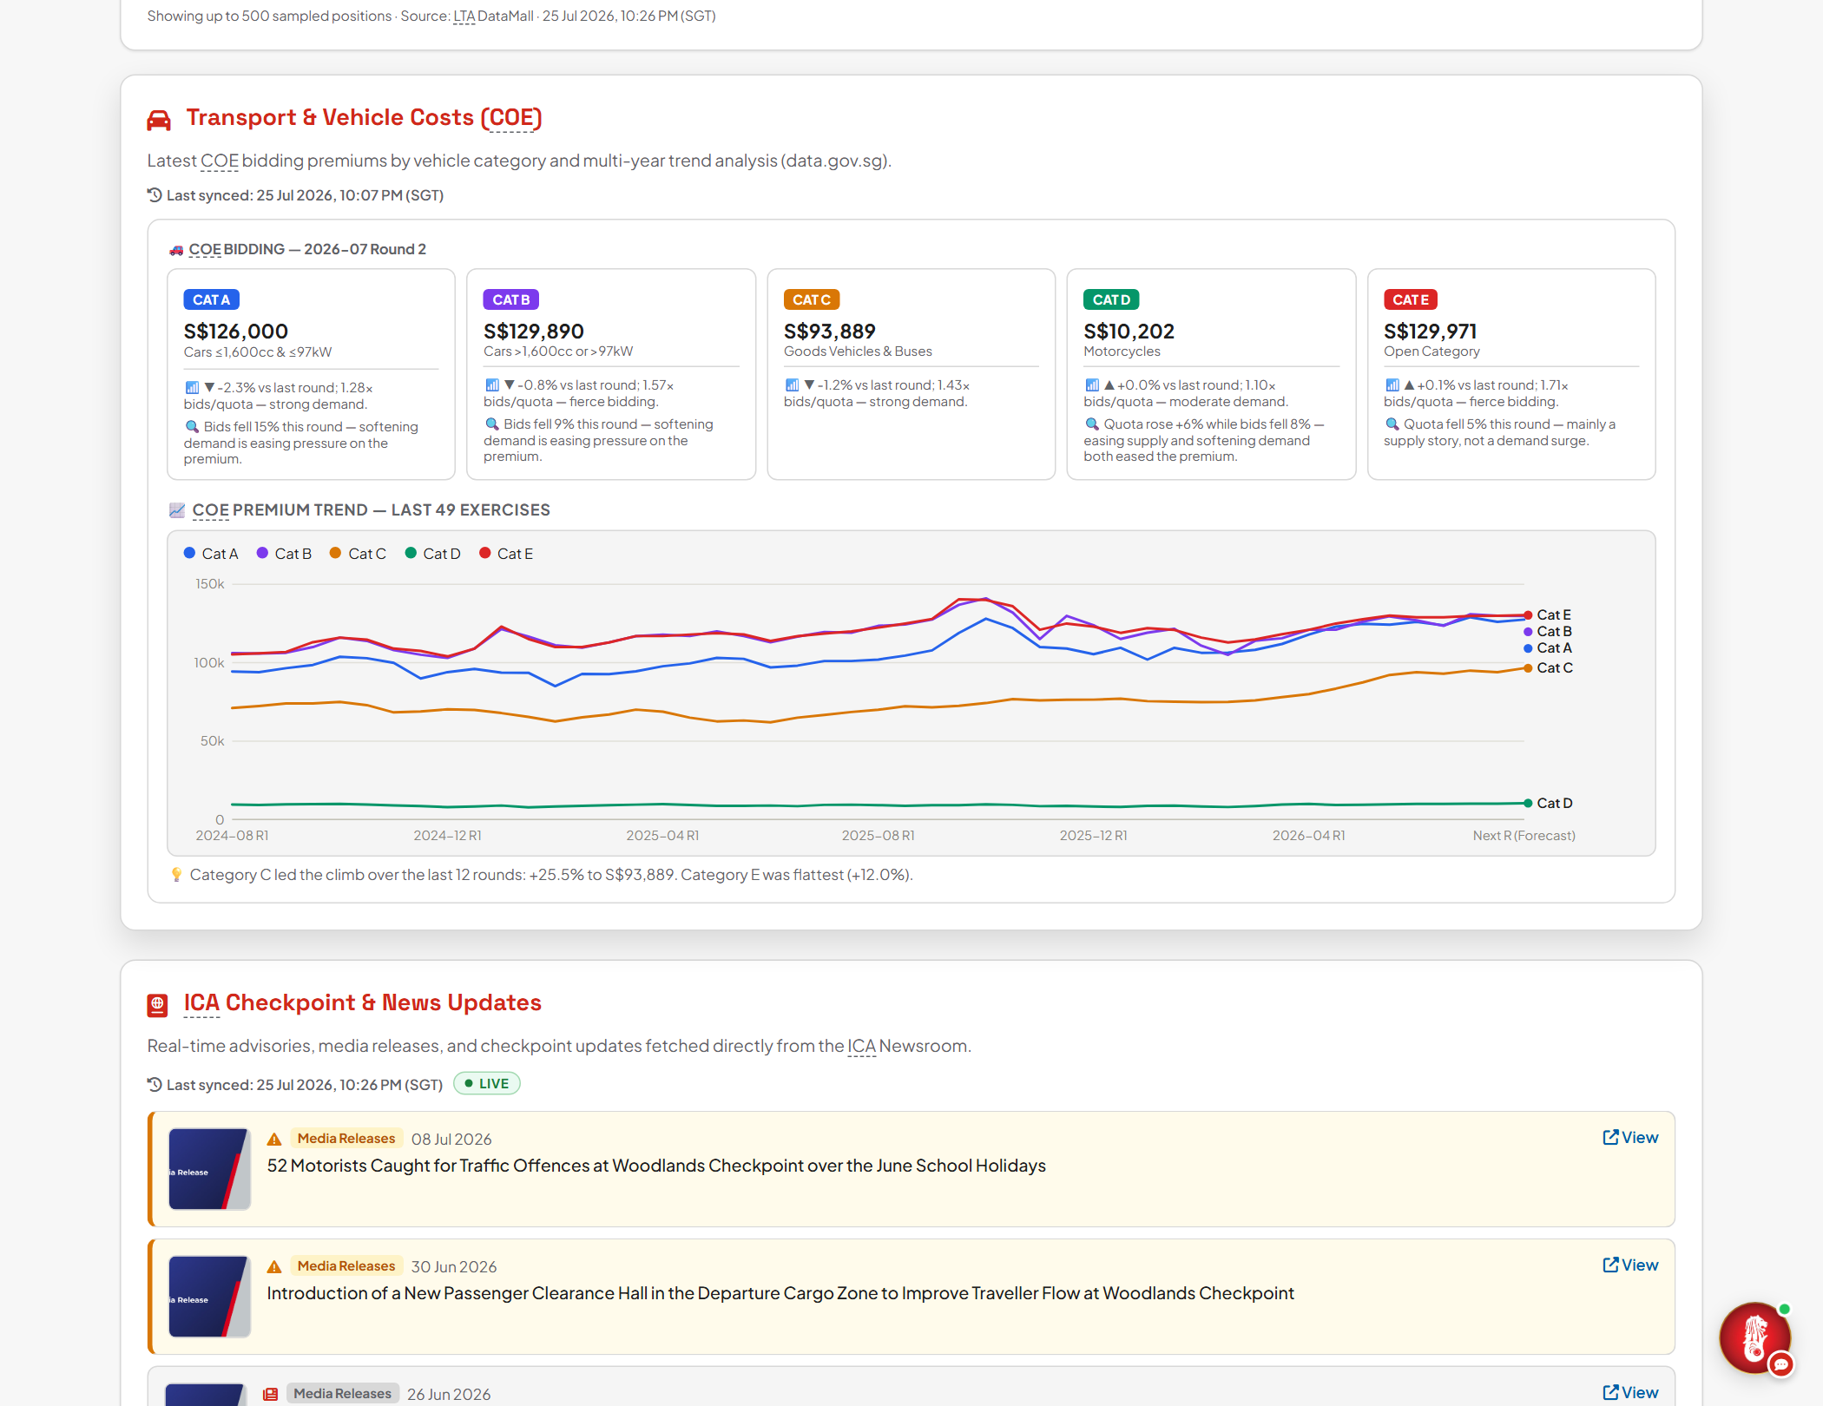Click the warning icon on 30 Jun 2026 release

tap(274, 1267)
